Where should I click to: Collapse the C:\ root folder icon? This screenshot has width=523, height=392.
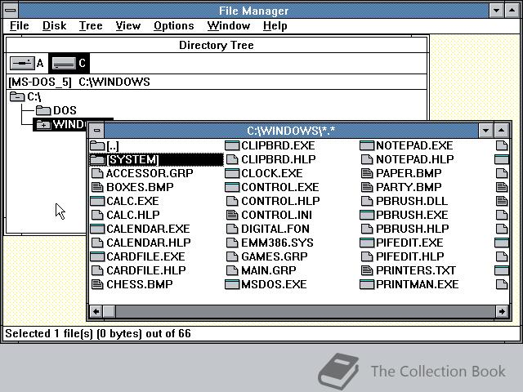pyautogui.click(x=17, y=96)
